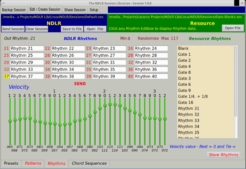Click velocity value 115 under sliders
Screen dimensions: 246x169
click(x=110, y=147)
